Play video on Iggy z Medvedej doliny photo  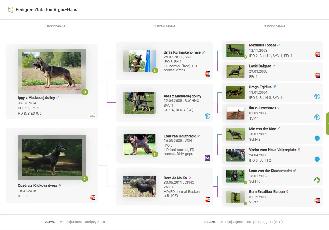tap(85, 92)
